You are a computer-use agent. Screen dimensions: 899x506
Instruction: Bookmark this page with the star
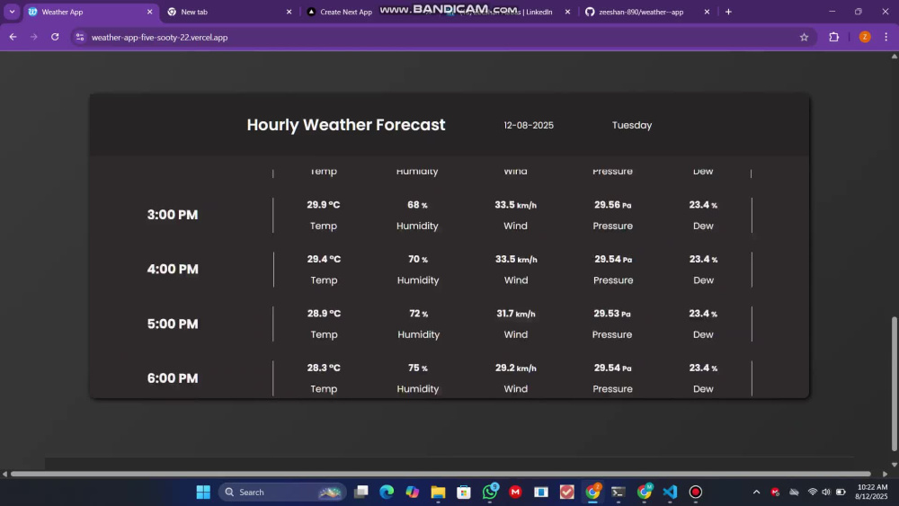click(x=804, y=37)
